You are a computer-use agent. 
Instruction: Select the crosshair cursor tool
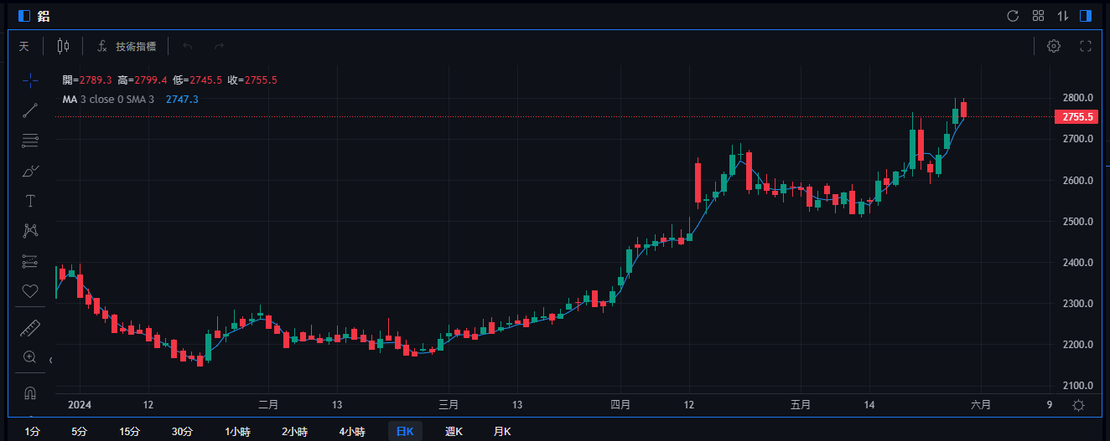(x=30, y=80)
